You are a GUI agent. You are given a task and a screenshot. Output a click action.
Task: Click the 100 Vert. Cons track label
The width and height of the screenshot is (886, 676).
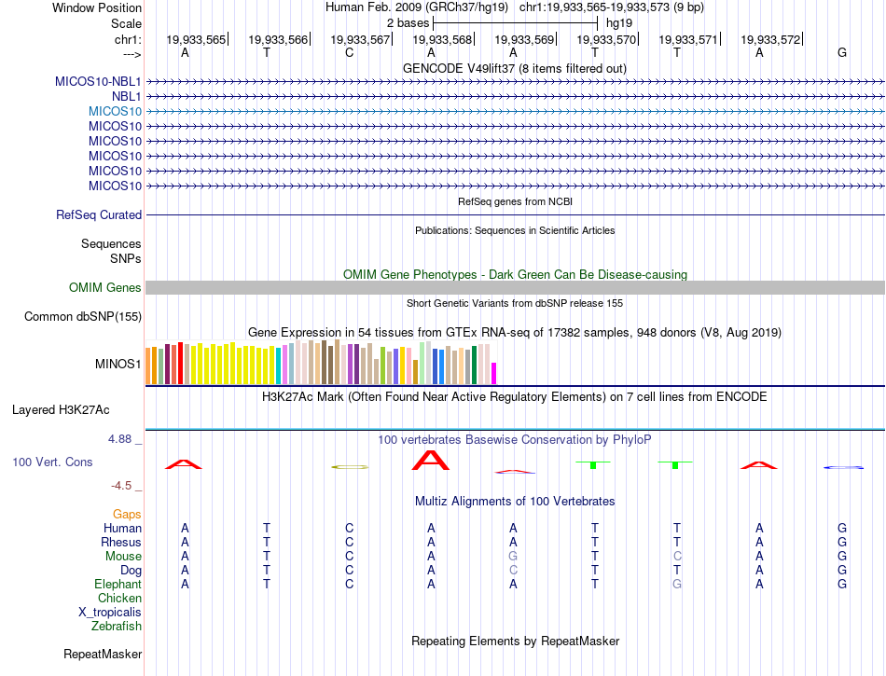(x=52, y=462)
